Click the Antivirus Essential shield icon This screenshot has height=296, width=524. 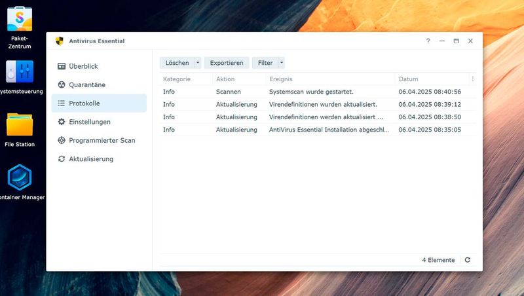click(x=60, y=41)
